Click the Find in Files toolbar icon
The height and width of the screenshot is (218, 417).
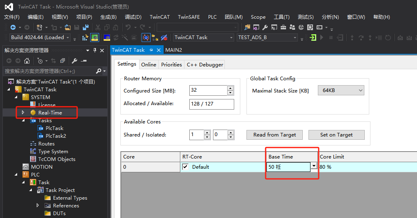(x=247, y=27)
